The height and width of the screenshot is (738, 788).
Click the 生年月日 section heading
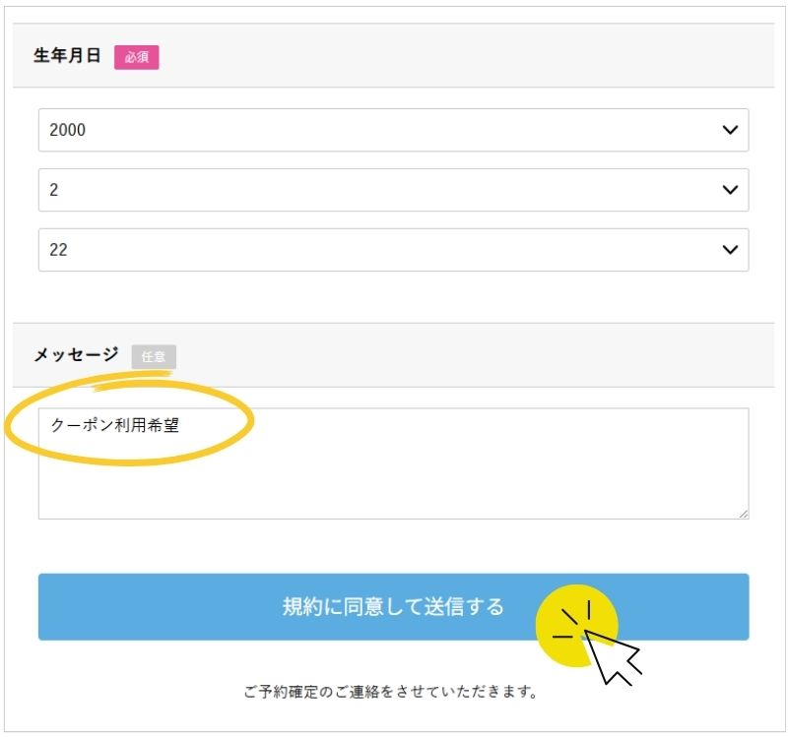(67, 56)
